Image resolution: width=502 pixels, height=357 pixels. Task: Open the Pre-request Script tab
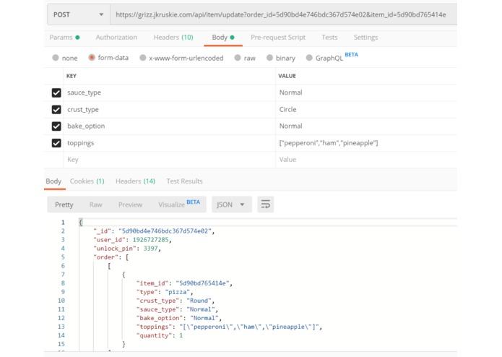pyautogui.click(x=278, y=38)
